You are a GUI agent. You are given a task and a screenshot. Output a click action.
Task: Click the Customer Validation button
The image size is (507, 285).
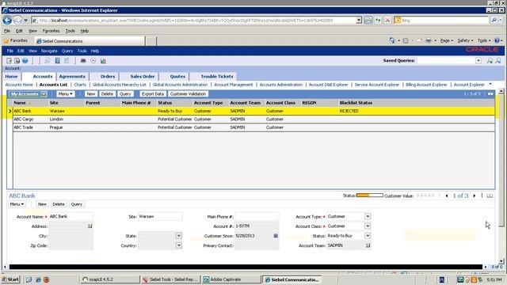(x=188, y=94)
